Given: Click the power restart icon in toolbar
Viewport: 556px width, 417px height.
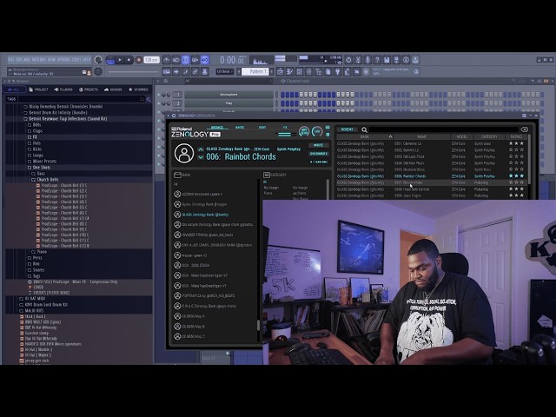Looking at the screenshot, I should tap(348, 60).
